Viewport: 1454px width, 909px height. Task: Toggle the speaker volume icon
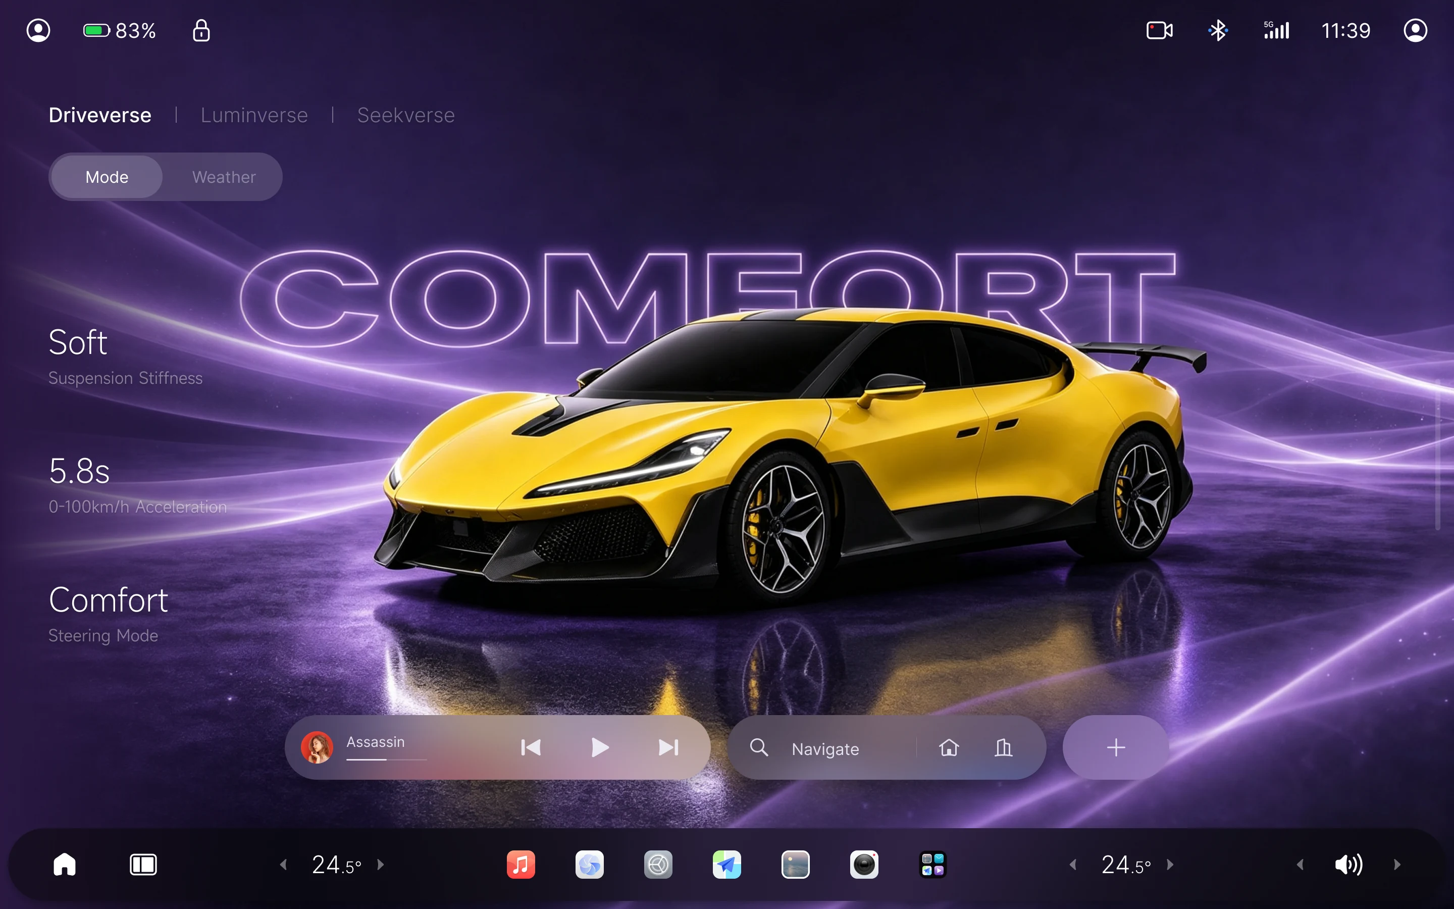click(x=1348, y=865)
